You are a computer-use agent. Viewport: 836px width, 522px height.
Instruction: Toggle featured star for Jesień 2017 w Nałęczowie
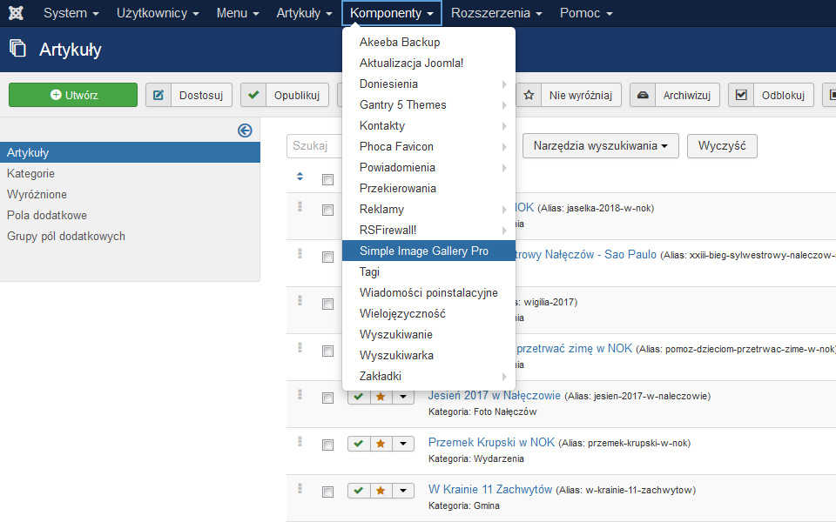381,397
